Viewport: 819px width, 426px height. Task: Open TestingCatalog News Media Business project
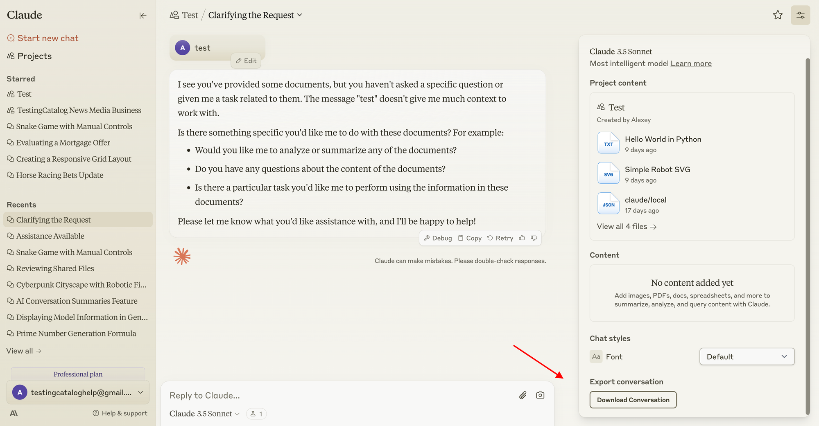tap(78, 110)
